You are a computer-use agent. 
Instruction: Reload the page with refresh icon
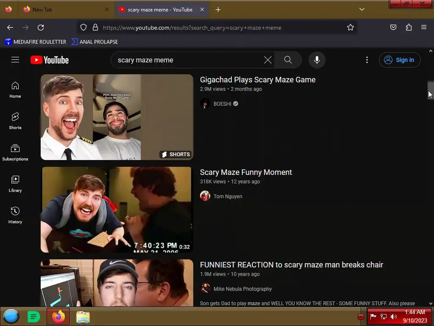point(41,28)
